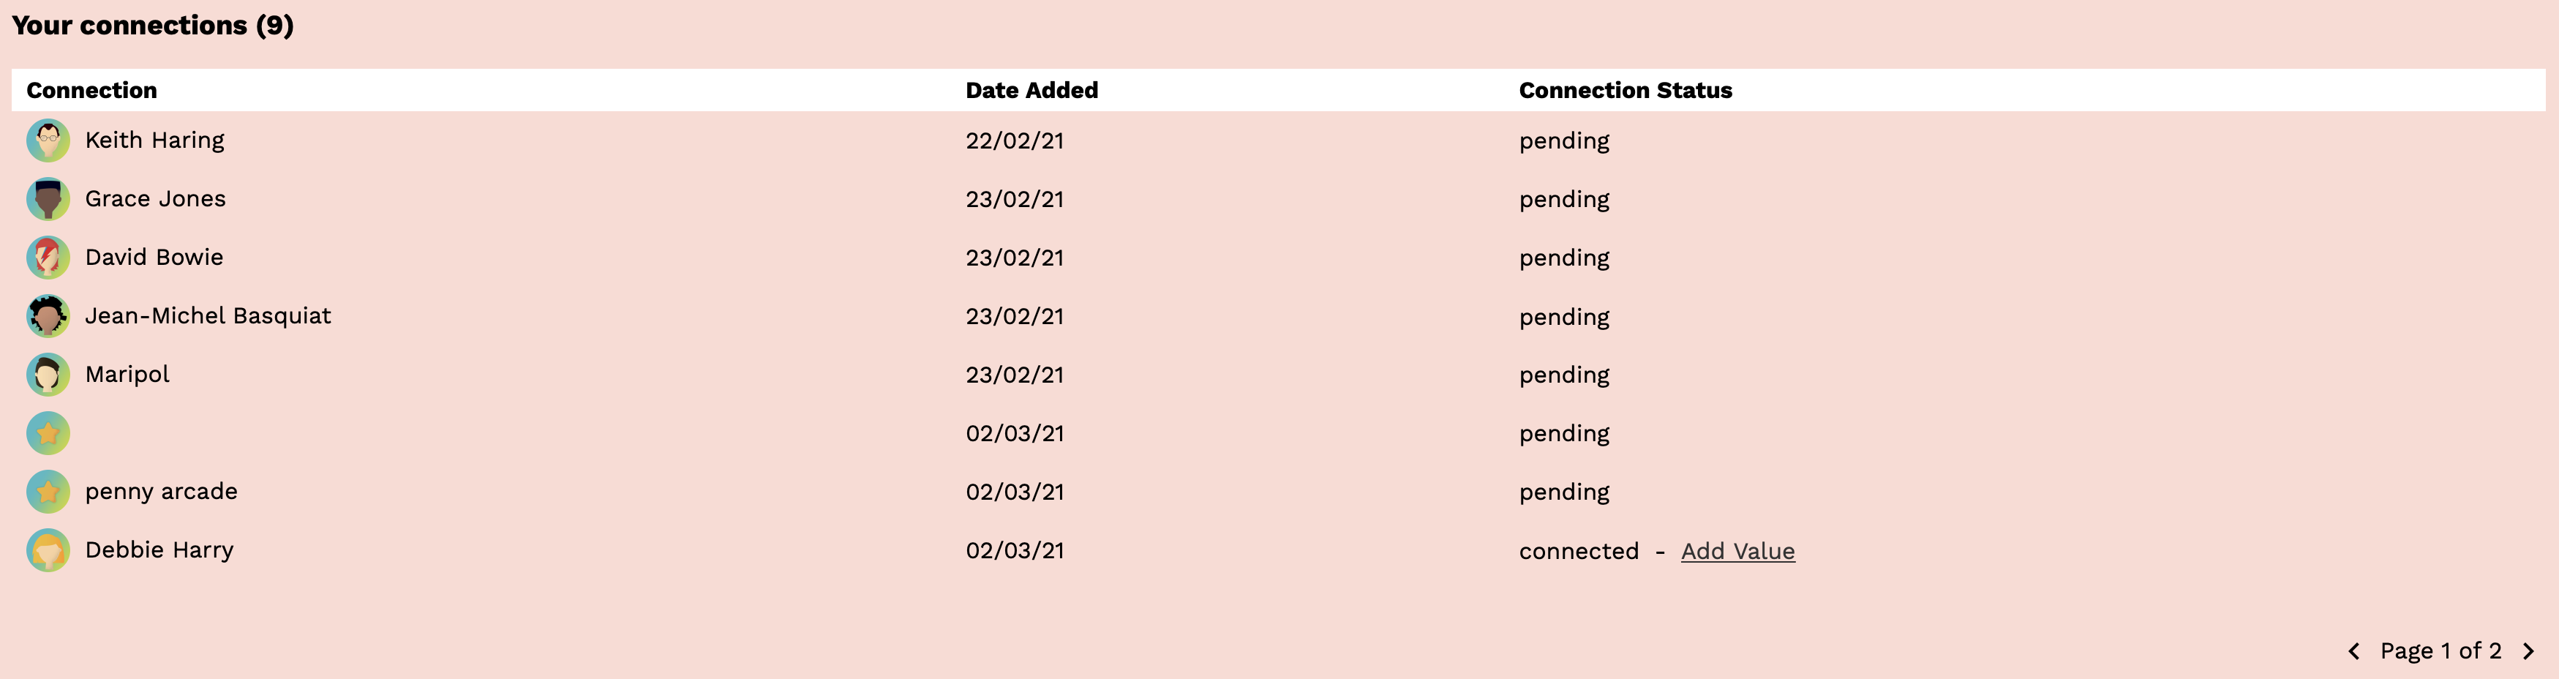
Task: Open Keith Haring connection name
Action: tap(155, 140)
